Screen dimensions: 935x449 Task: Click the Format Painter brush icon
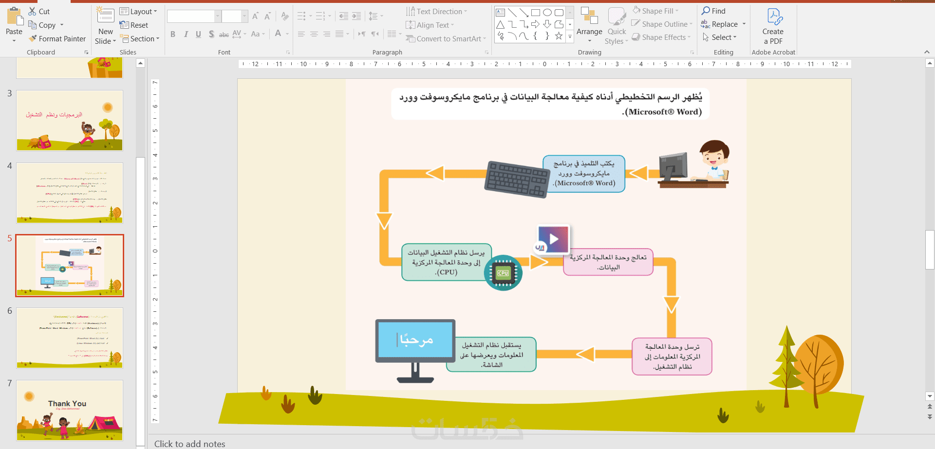tap(33, 38)
